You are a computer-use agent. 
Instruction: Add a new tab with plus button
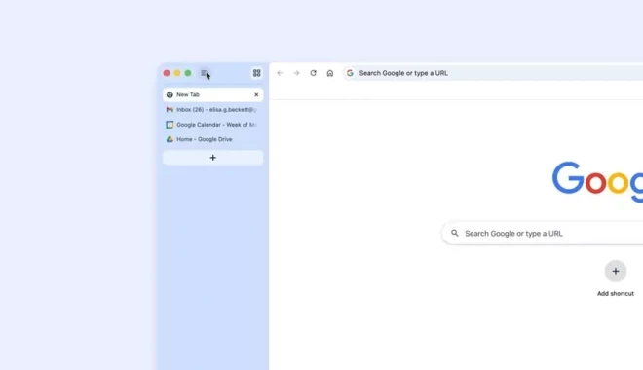coord(212,158)
